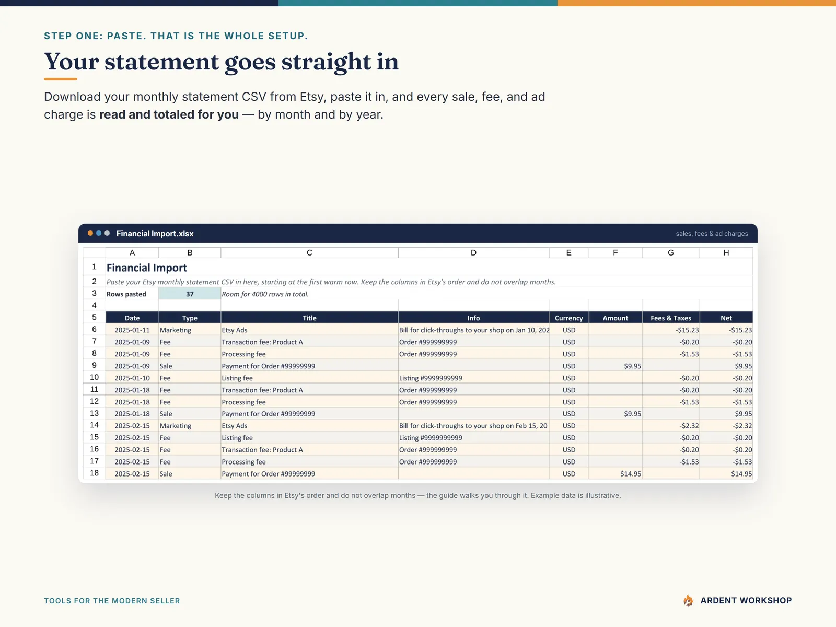The image size is (836, 627).
Task: Click the Date column header cell
Action: point(132,318)
